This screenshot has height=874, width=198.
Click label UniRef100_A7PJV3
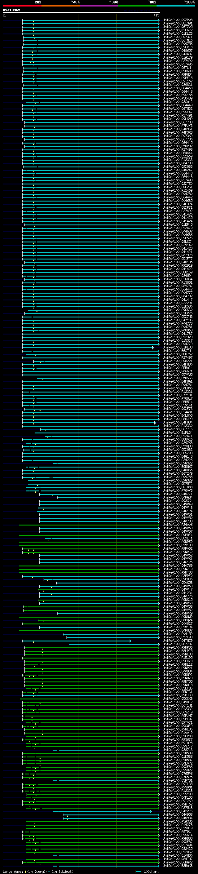[x=178, y=126]
